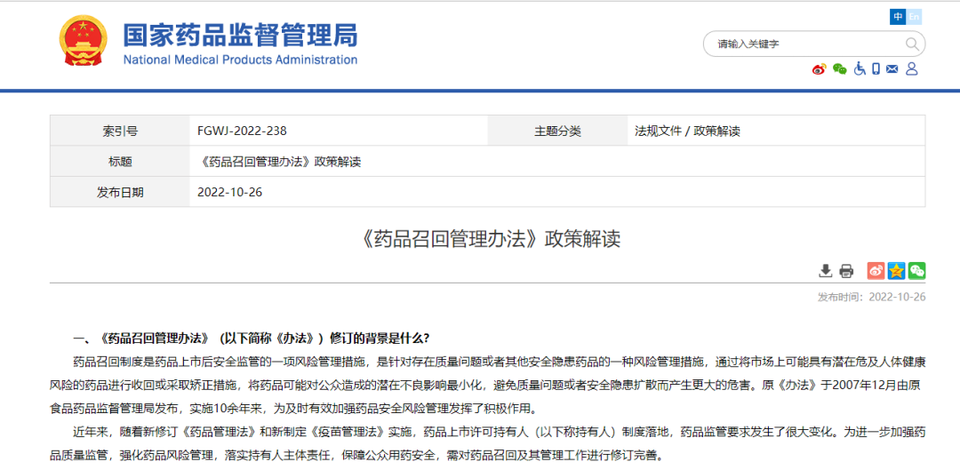Share the article to QZone star icon

896,271
